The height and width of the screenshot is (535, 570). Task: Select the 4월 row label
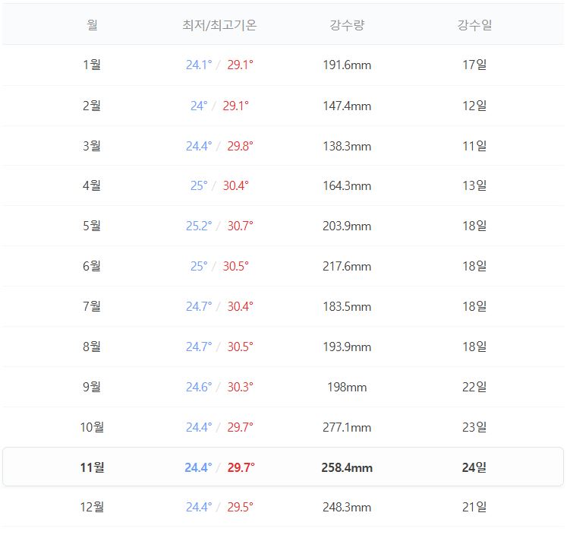pos(92,185)
